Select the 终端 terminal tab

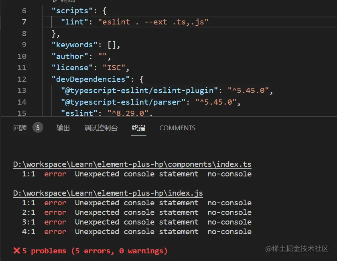(x=138, y=128)
